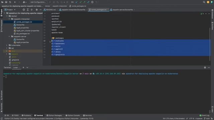Image resolution: width=214 pixels, height=120 pixels.
Task: Expand the orange-highlighted folder in tree
Action: [x=7, y=51]
